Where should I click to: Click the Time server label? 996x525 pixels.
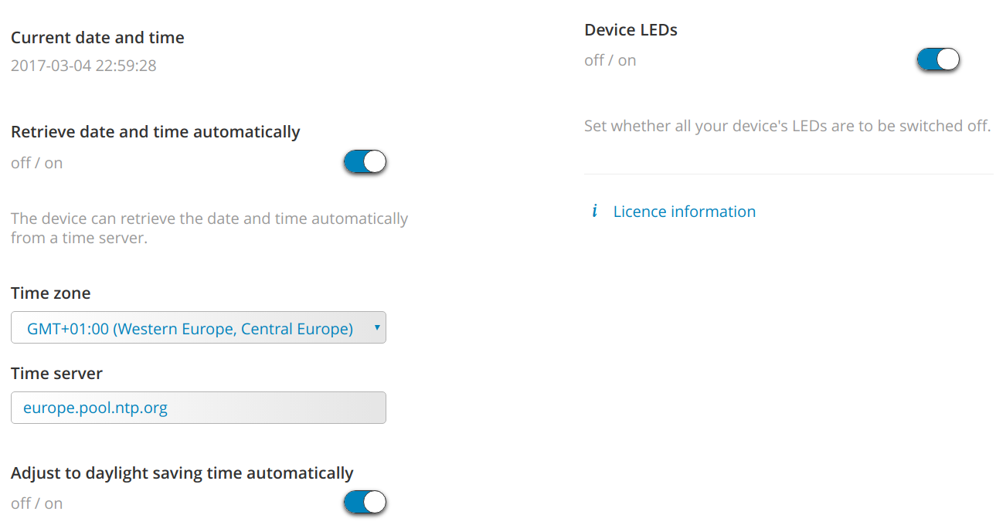pos(56,374)
